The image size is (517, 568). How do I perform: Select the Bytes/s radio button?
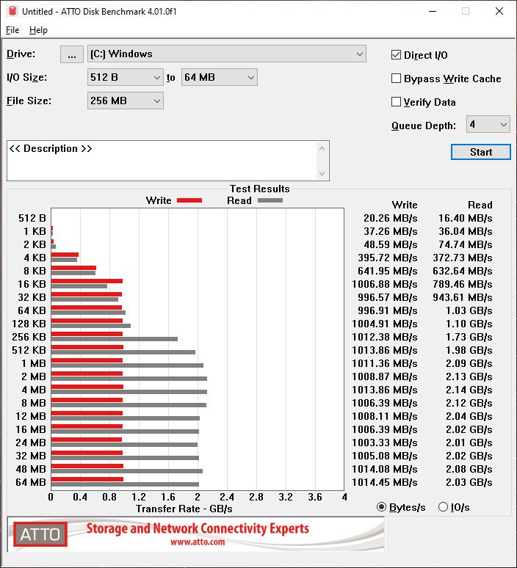[381, 507]
